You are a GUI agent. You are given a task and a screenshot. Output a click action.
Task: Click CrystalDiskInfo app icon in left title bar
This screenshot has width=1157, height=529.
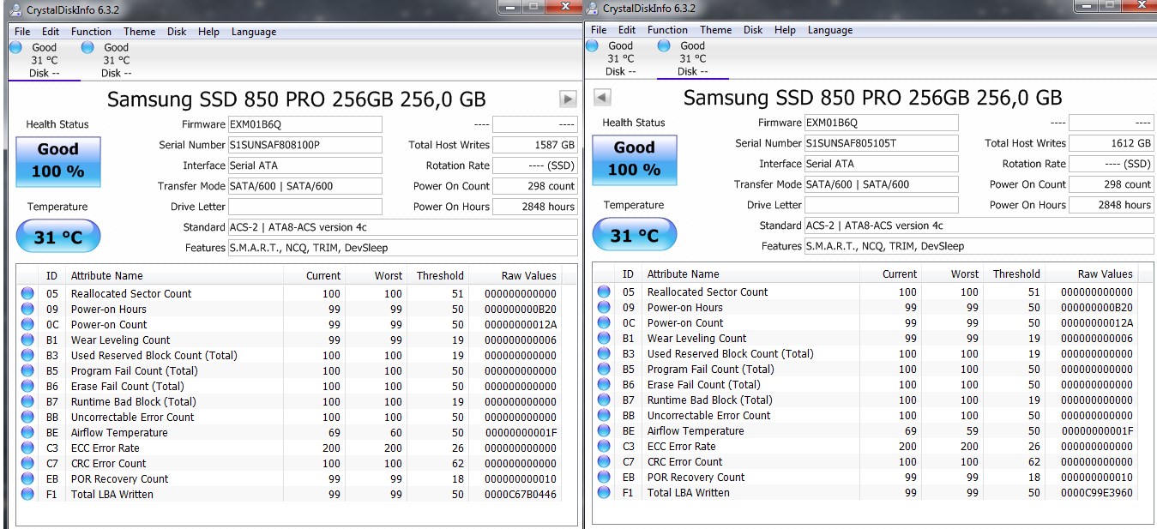click(16, 9)
